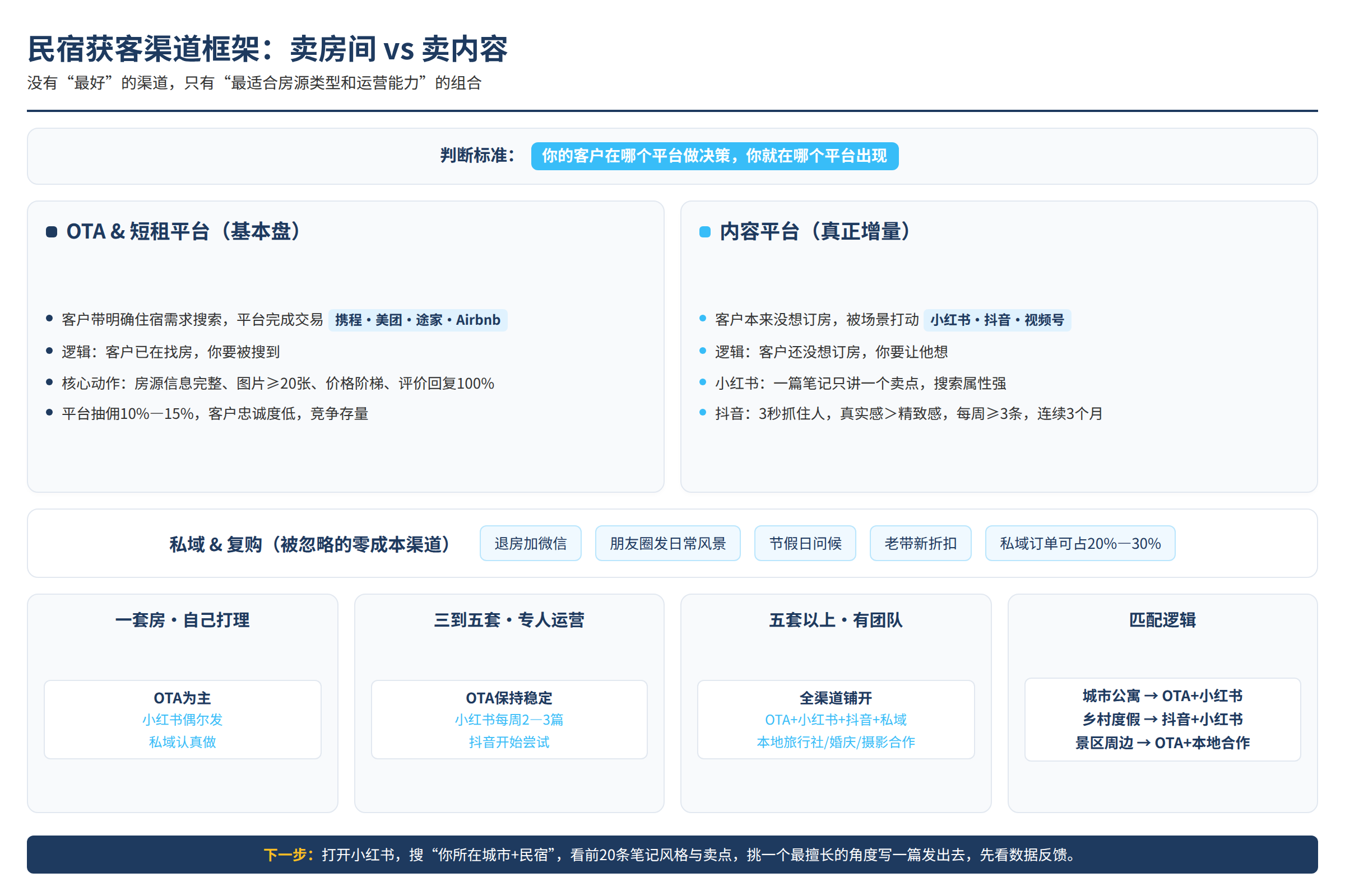Click the heading 私域 & 复购（被忽略的零成本渠道）
This screenshot has width=1345, height=896.
tap(309, 544)
